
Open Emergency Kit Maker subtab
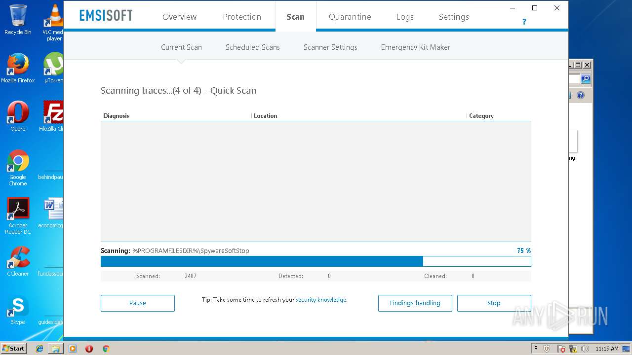(x=416, y=47)
